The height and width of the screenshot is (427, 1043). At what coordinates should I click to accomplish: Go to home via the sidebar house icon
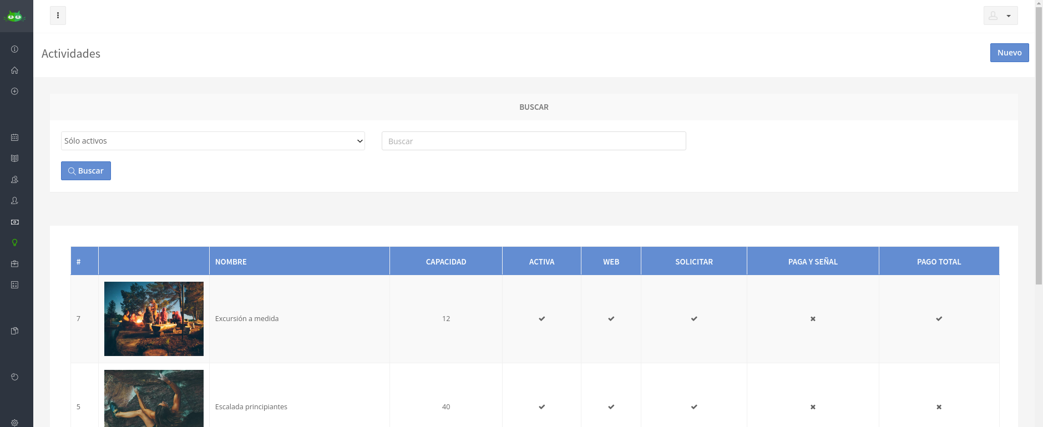click(x=14, y=70)
